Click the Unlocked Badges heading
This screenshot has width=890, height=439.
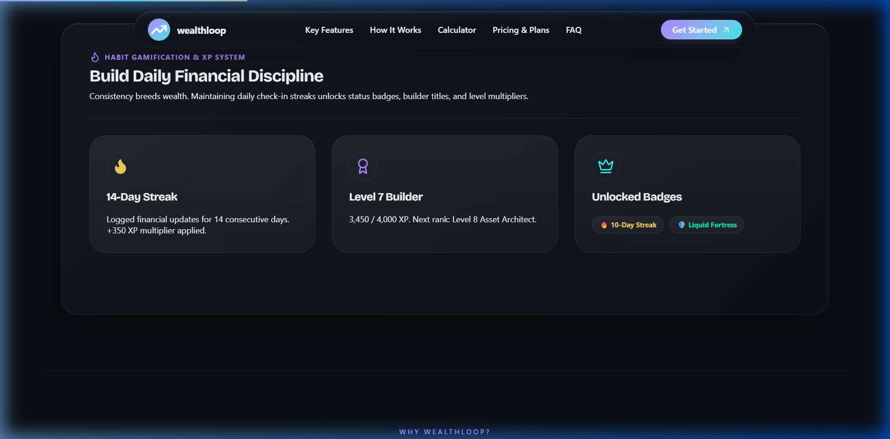pos(637,197)
